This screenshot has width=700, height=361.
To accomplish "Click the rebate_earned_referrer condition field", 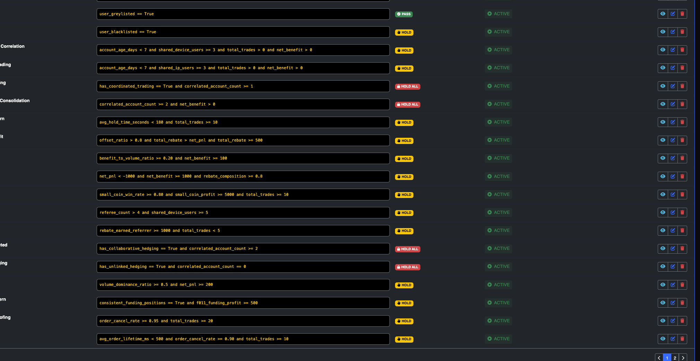I will click(243, 231).
